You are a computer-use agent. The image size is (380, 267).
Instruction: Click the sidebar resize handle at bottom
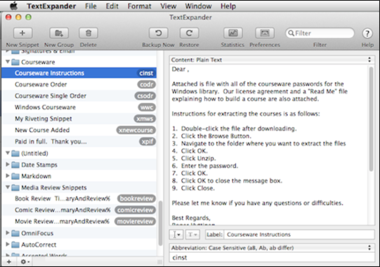[x=159, y=262]
